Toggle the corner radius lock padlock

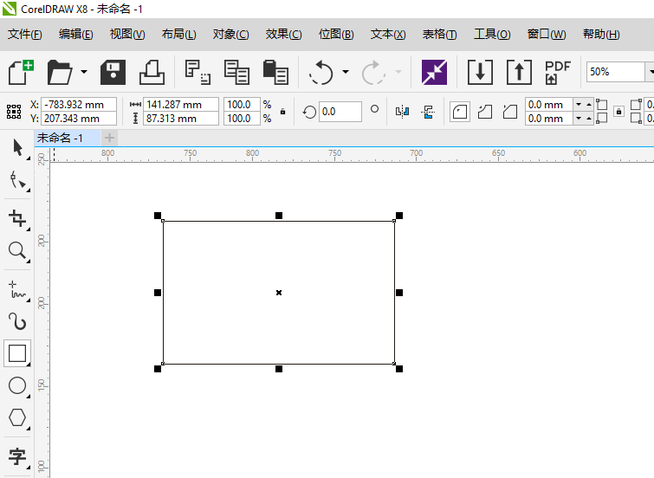click(x=618, y=112)
